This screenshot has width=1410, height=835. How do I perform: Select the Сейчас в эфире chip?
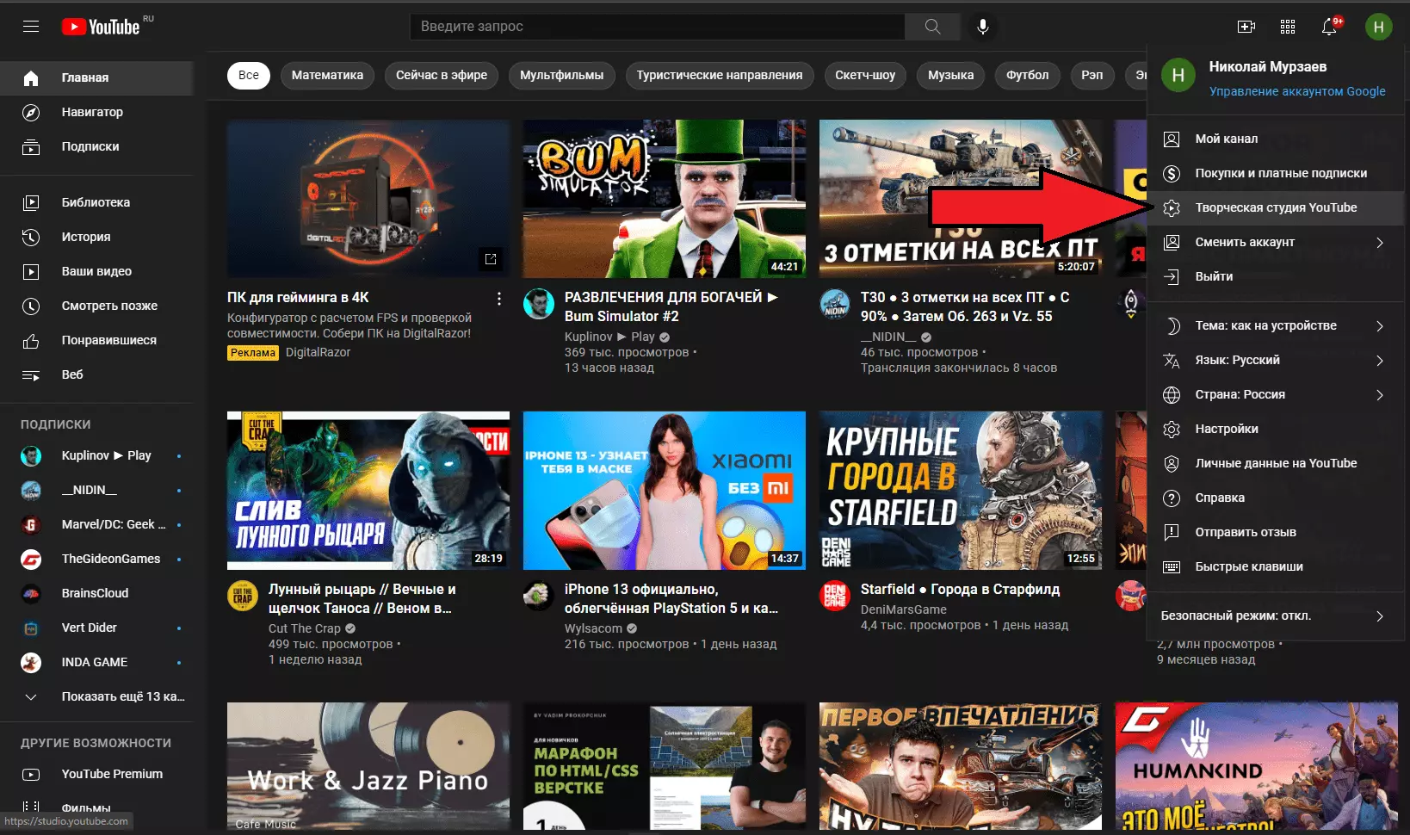(442, 75)
